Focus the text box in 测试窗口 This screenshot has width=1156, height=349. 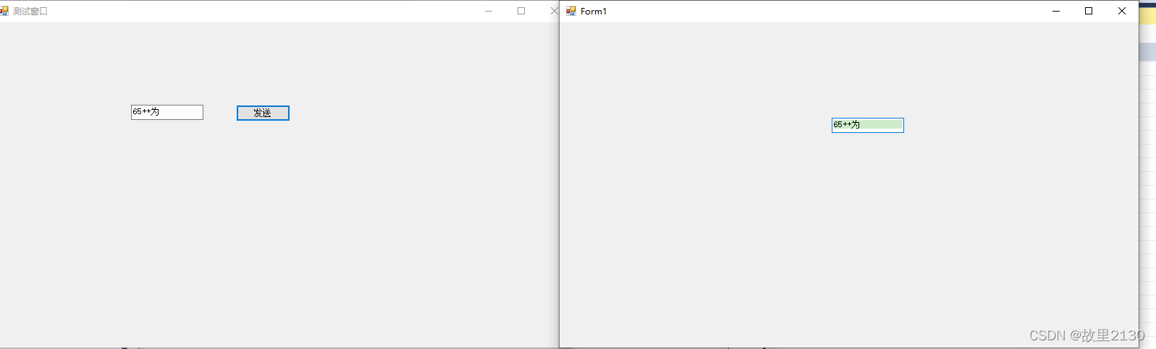[167, 112]
